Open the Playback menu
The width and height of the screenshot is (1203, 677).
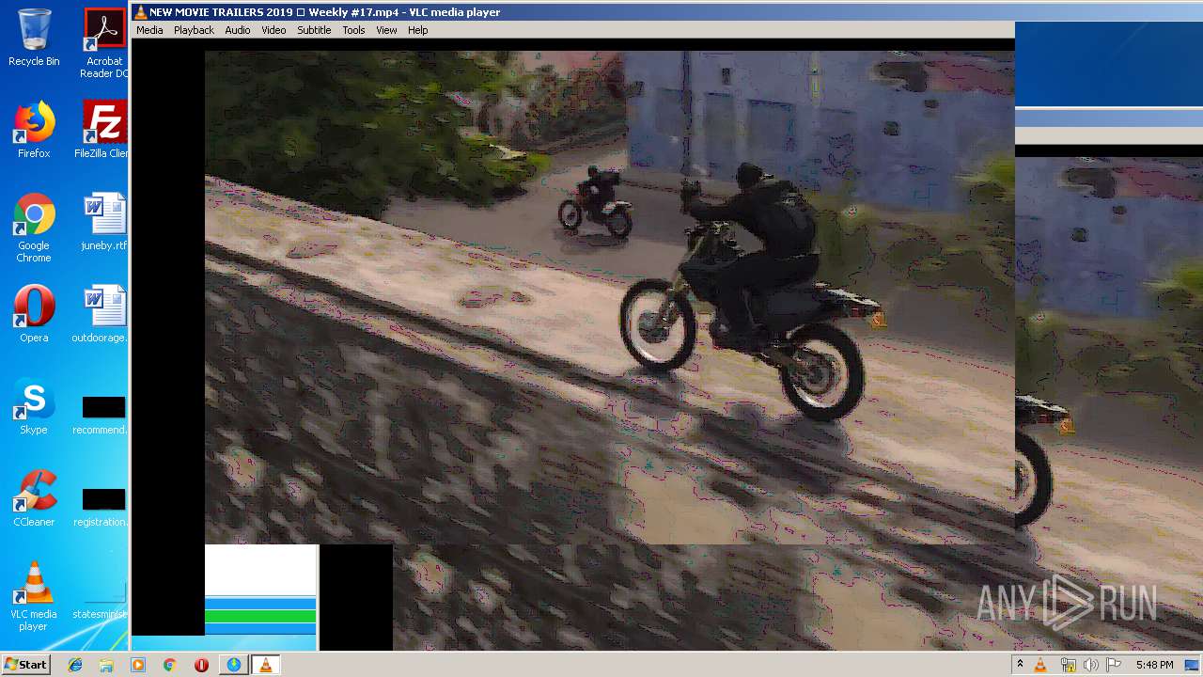coord(194,30)
